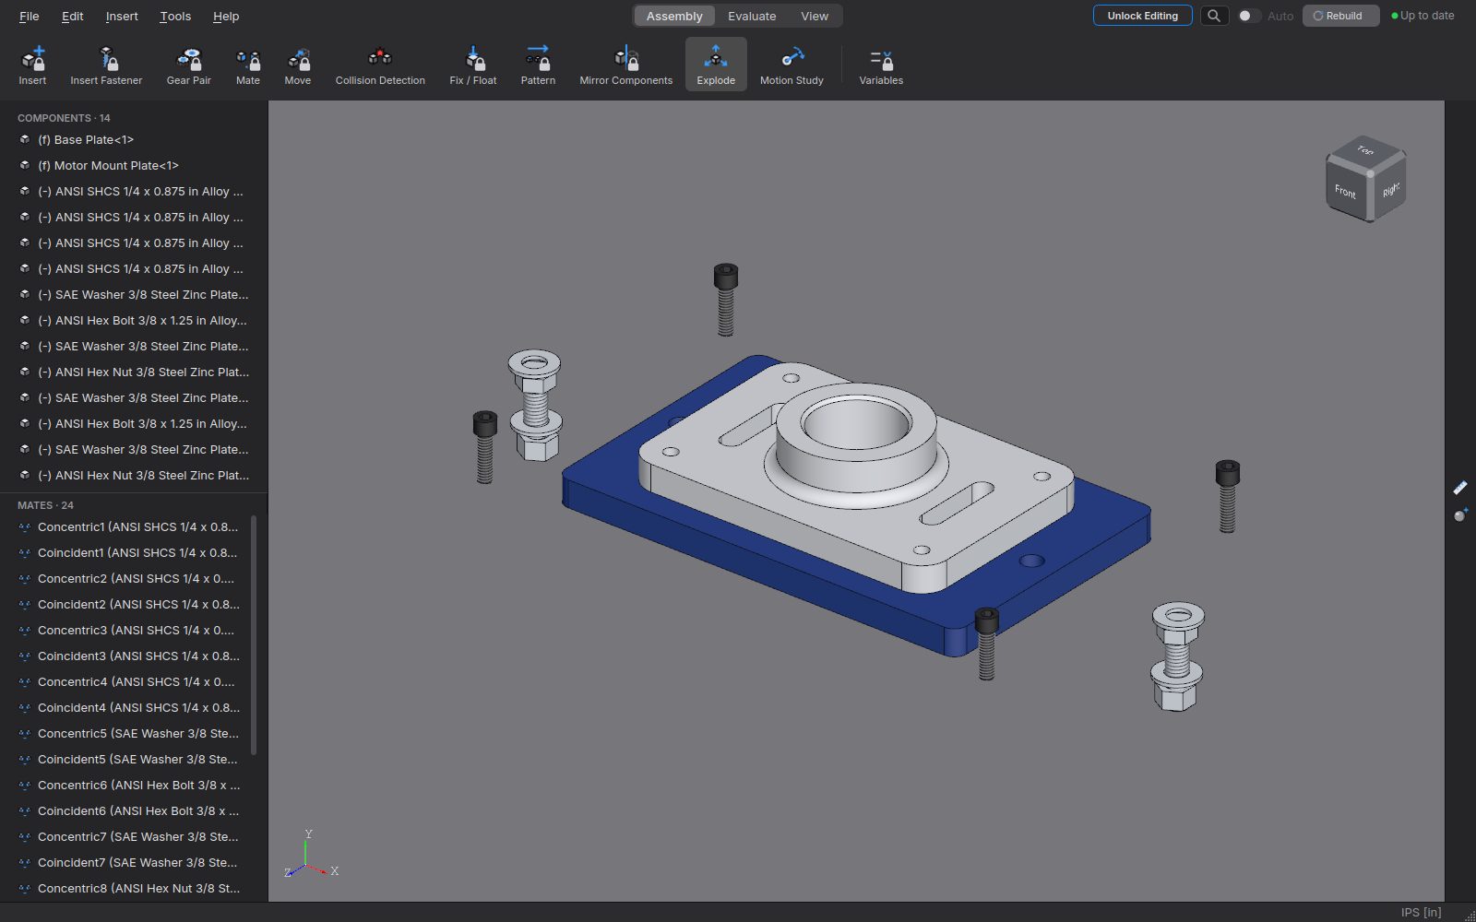
Task: Activate the Mate tool
Action: click(248, 65)
